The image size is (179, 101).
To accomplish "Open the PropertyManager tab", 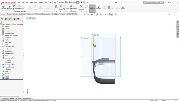I will click(6, 19).
